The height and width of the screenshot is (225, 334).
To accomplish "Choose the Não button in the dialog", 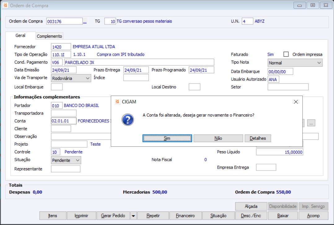I will point(218,138).
